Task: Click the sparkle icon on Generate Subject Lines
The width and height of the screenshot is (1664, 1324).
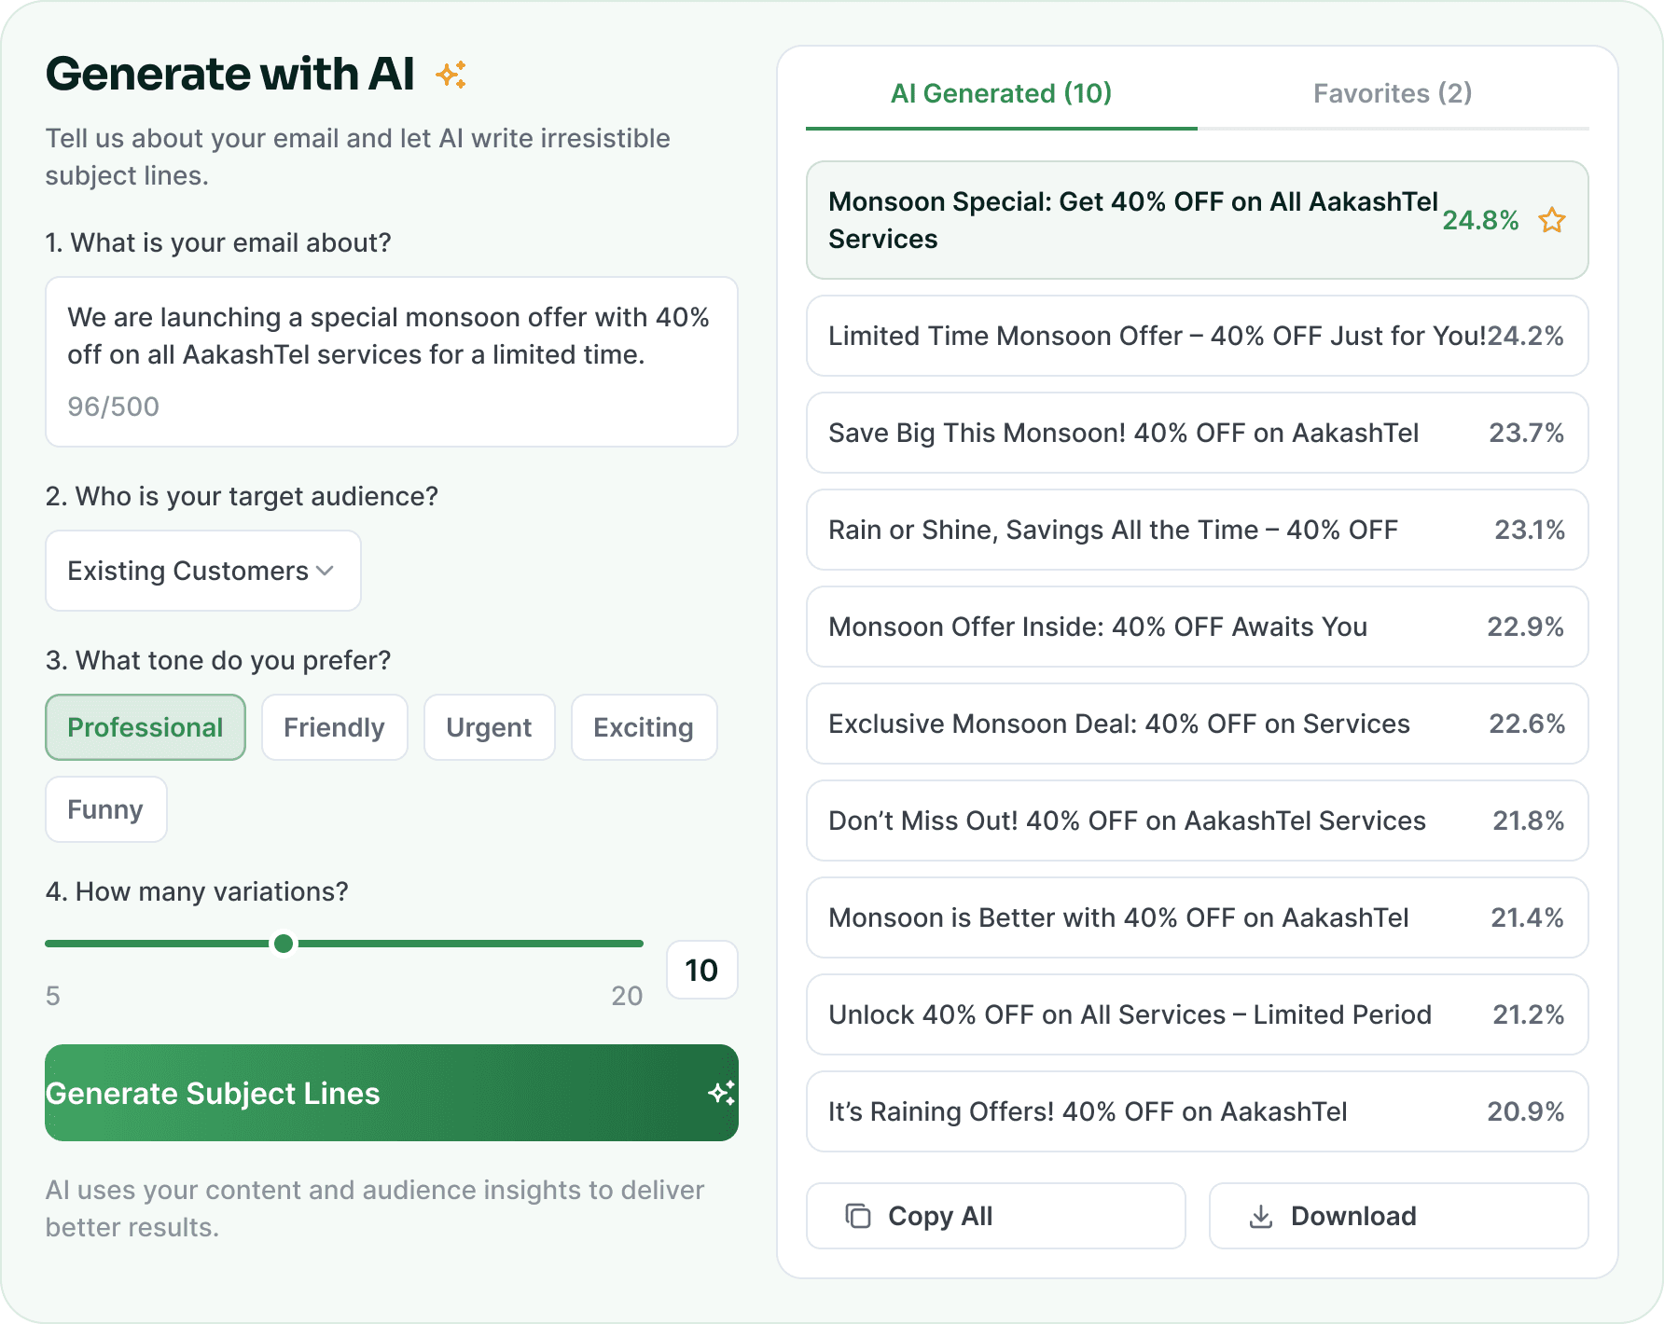Action: (x=721, y=1093)
